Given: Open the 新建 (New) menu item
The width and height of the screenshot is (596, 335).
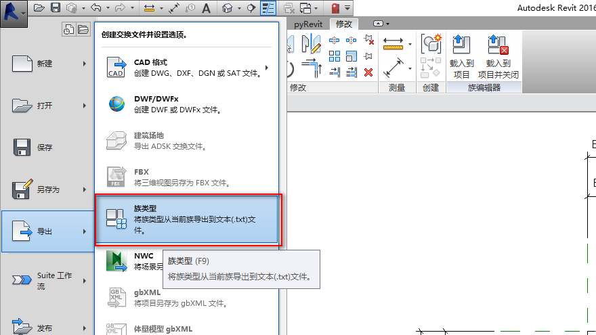Looking at the screenshot, I should click(x=48, y=64).
